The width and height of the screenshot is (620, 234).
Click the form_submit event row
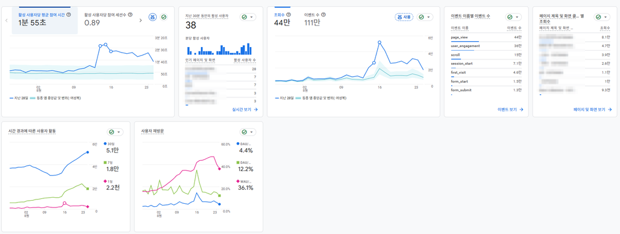click(486, 91)
